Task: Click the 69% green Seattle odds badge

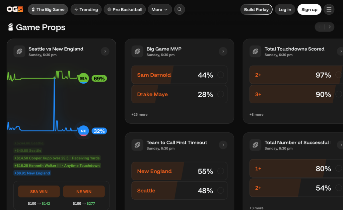Action: coord(99,79)
